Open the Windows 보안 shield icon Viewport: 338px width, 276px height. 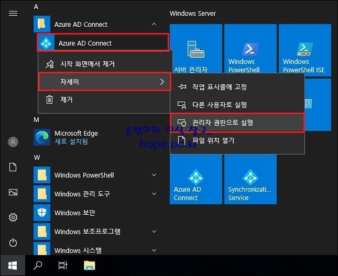pos(42,213)
